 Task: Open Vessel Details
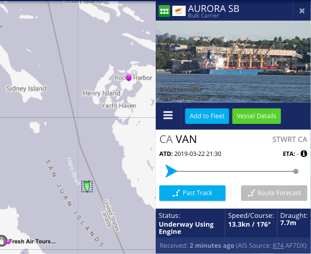(x=257, y=116)
